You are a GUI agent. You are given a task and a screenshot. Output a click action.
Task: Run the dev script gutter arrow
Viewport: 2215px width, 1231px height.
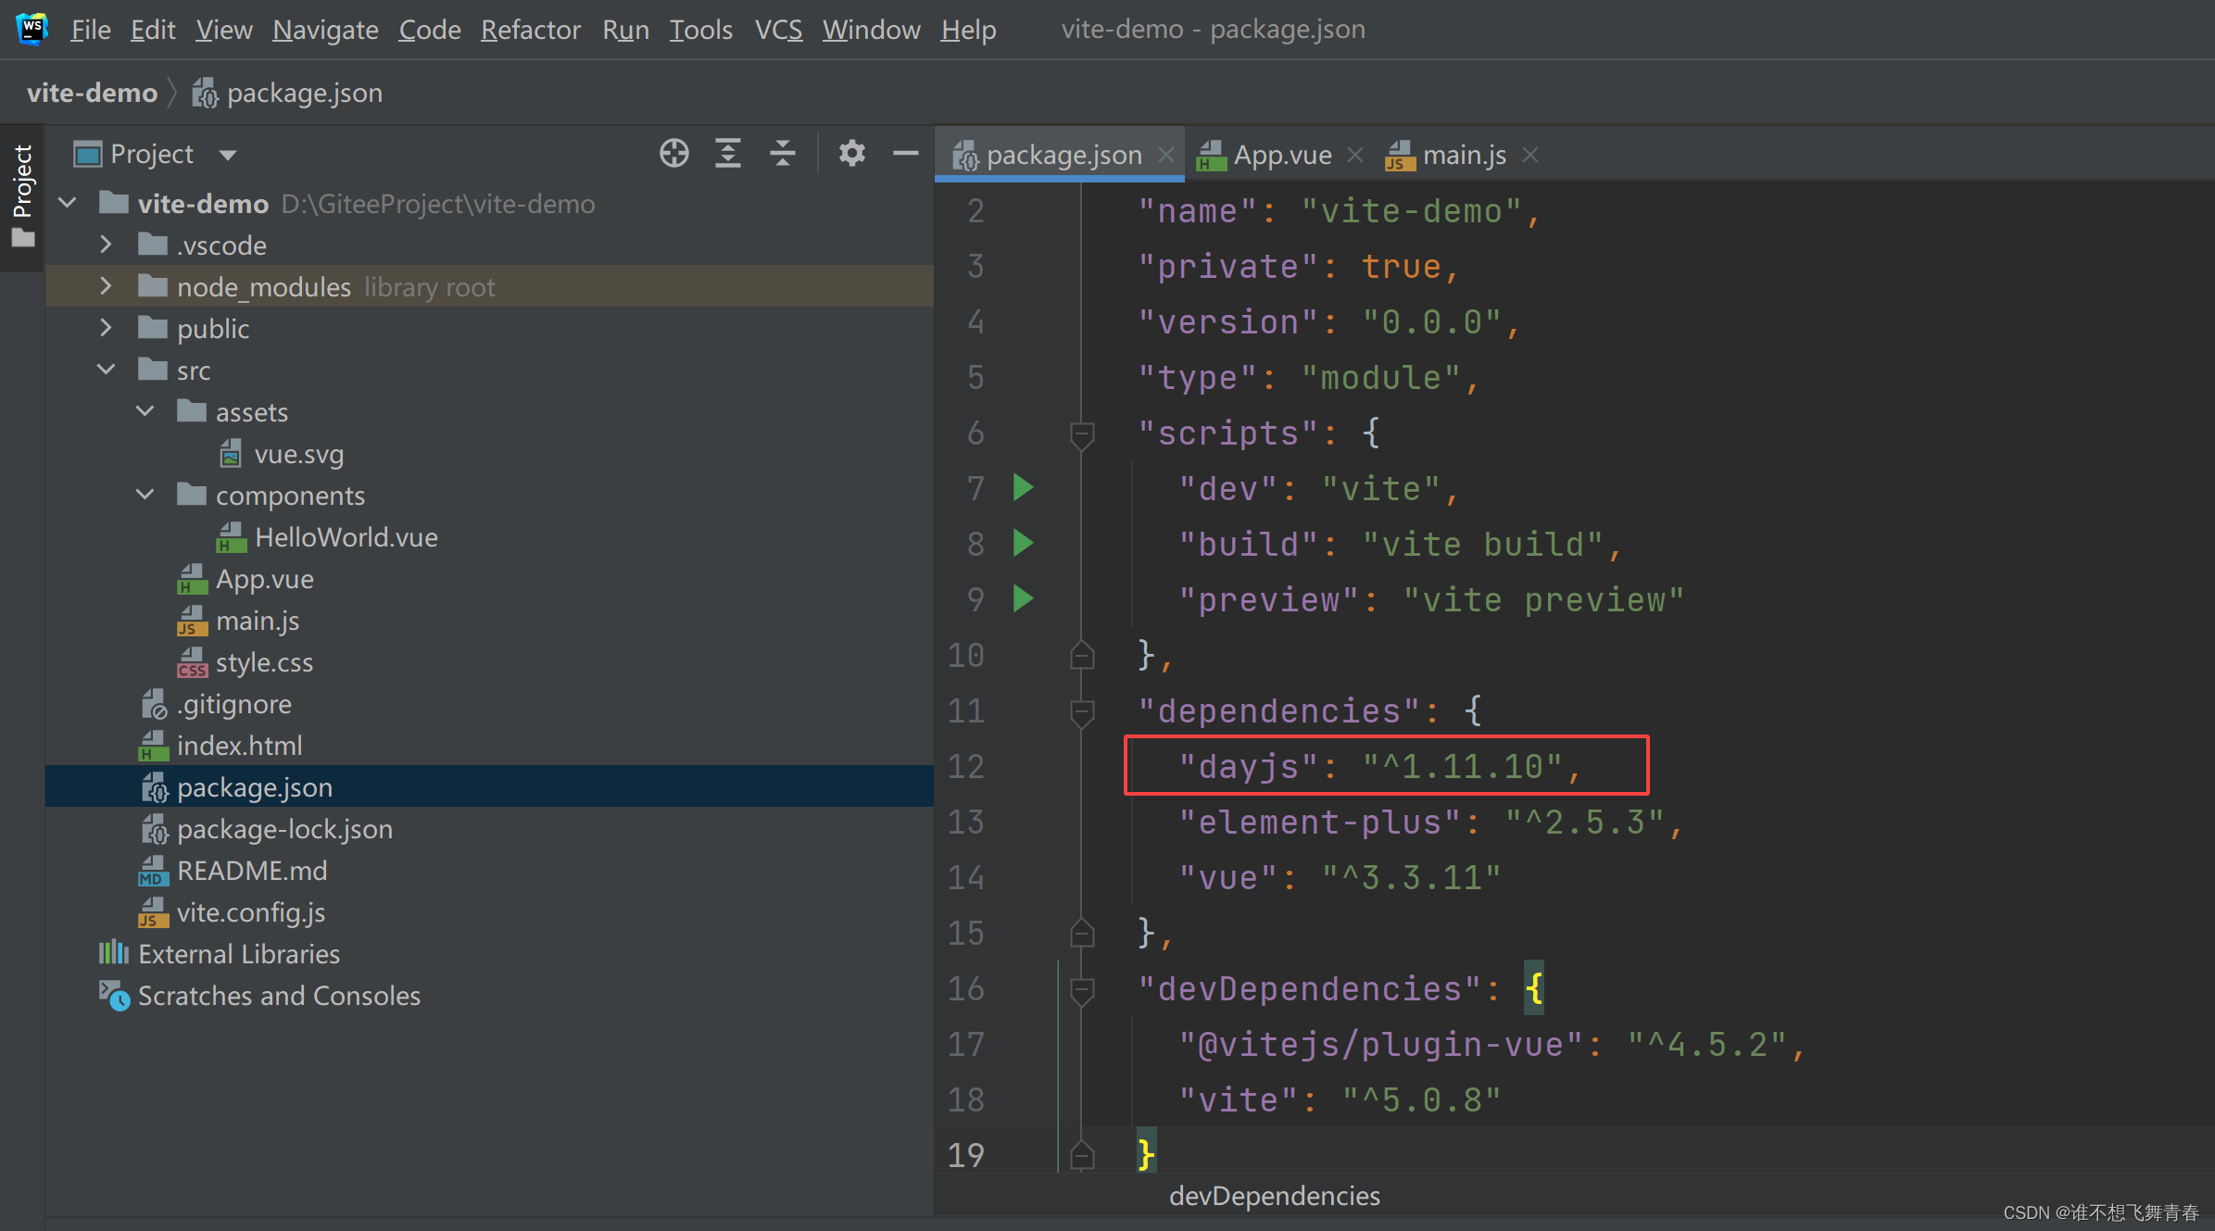tap(1023, 487)
